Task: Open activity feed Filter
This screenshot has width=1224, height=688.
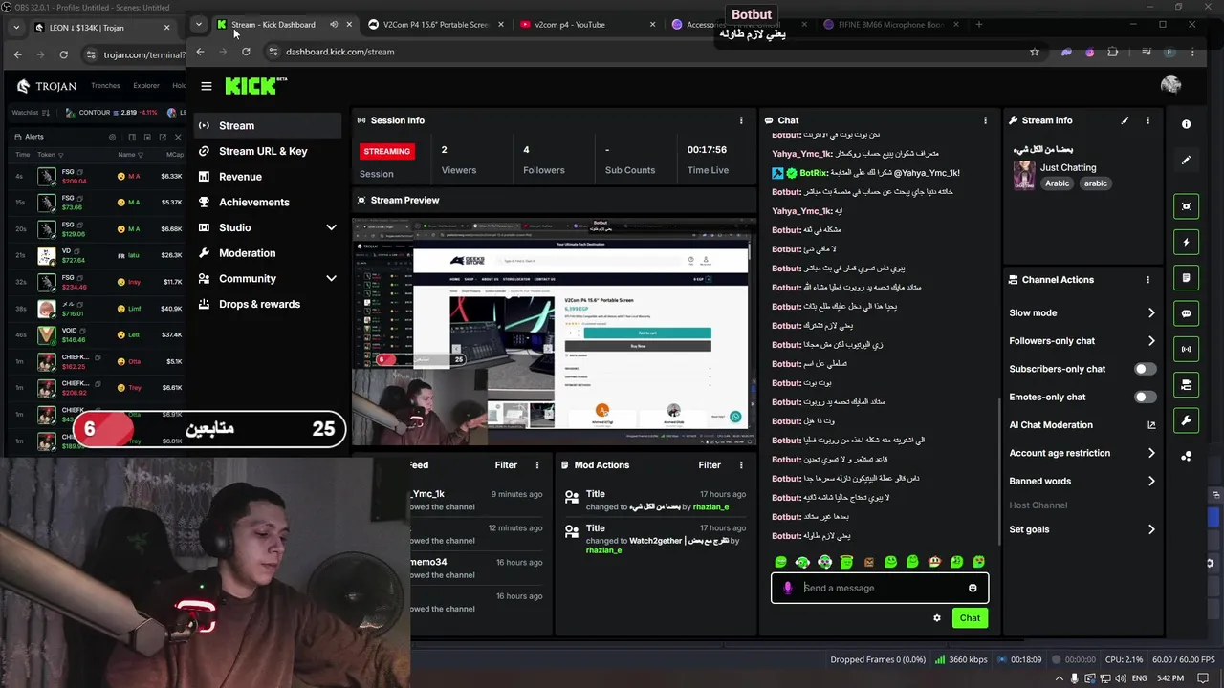Action: (x=506, y=465)
